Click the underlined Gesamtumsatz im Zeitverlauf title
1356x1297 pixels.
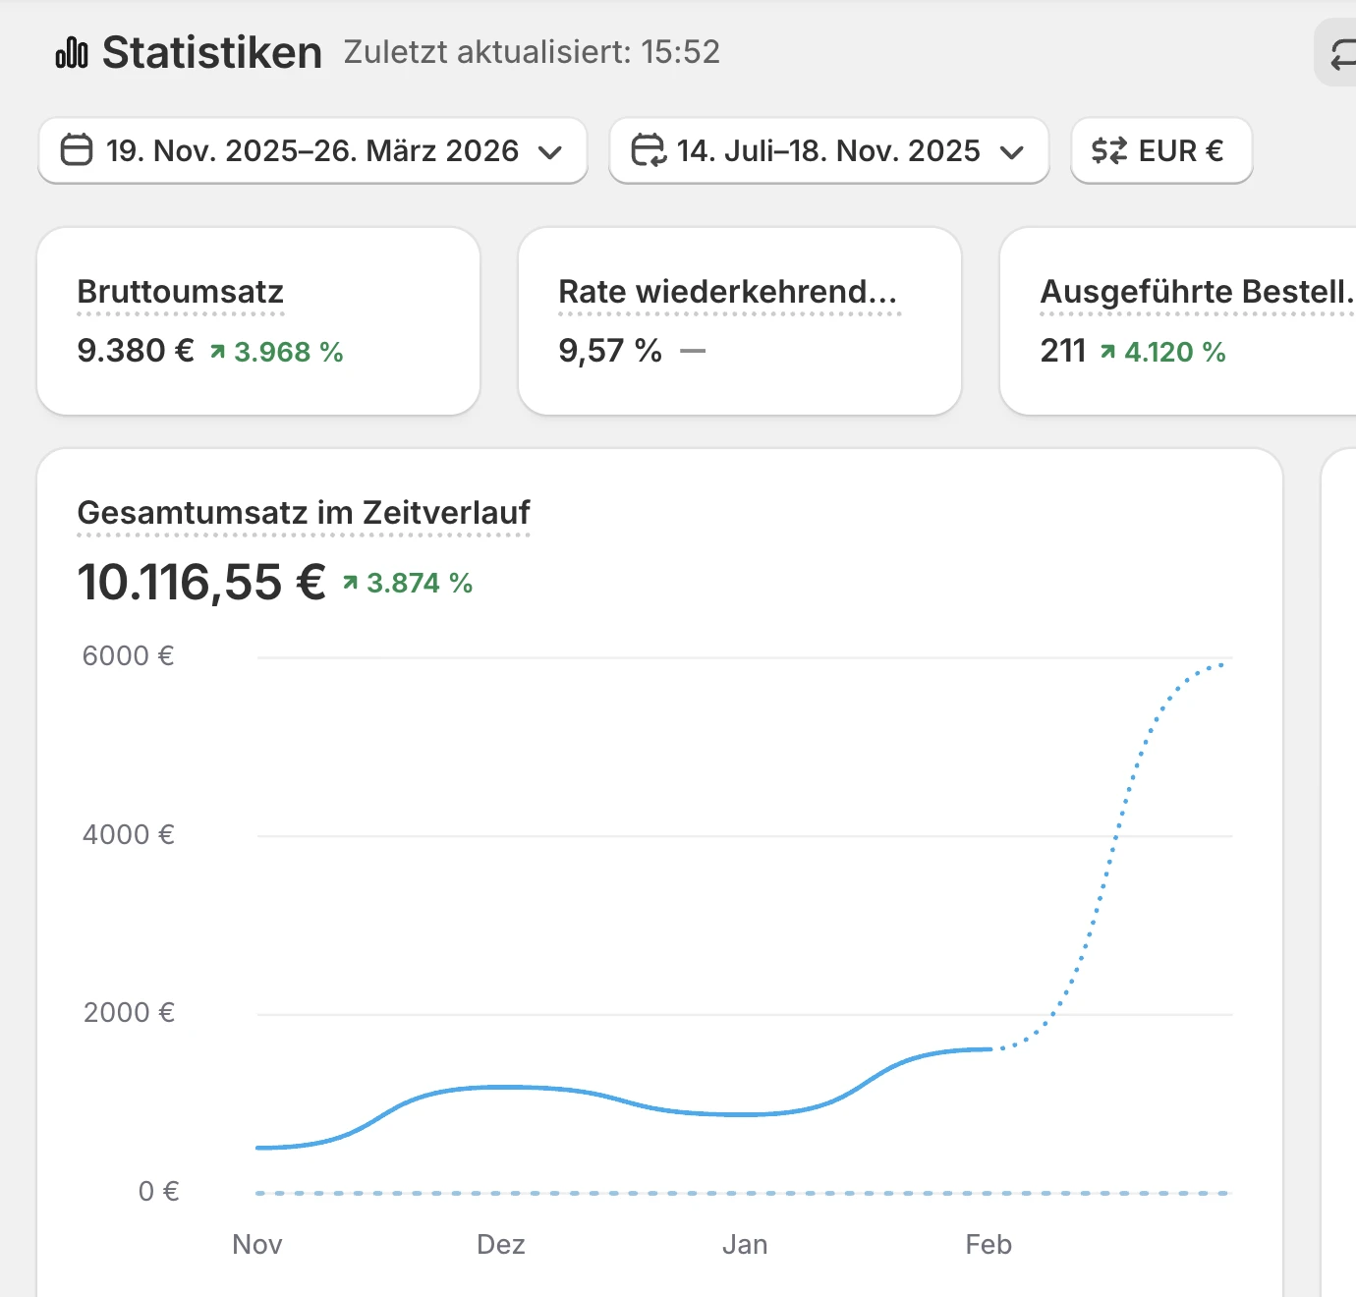pos(304,512)
